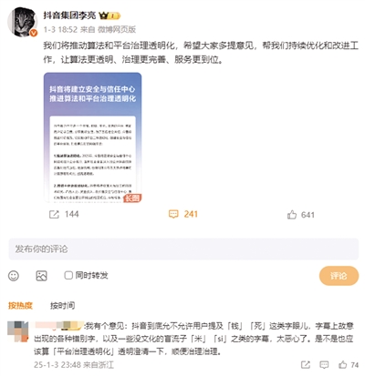Click the cat profile avatar of the poster
Image resolution: width=365 pixels, height=376 pixels.
pos(22,22)
